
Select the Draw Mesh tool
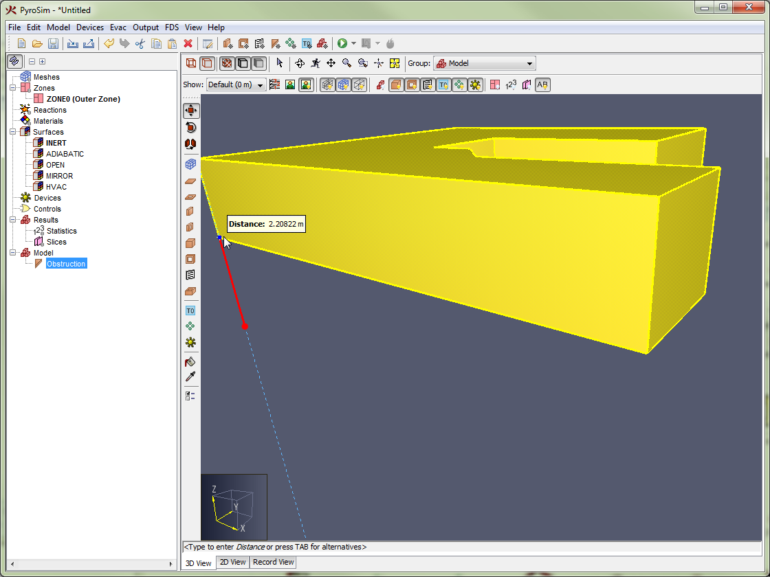click(191, 164)
